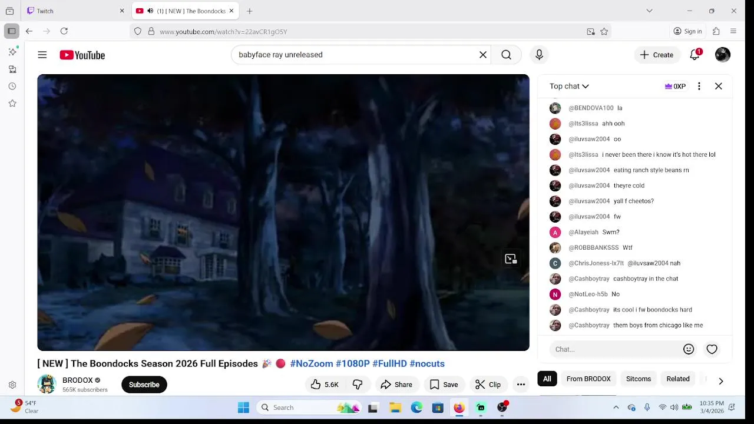Open AI chatbot sparkle in sidebar
754x424 pixels.
click(12, 52)
